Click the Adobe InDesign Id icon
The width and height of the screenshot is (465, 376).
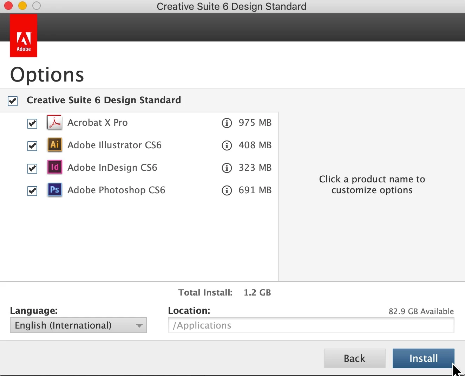pyautogui.click(x=54, y=167)
